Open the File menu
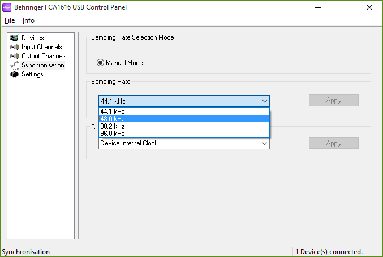 tap(9, 20)
